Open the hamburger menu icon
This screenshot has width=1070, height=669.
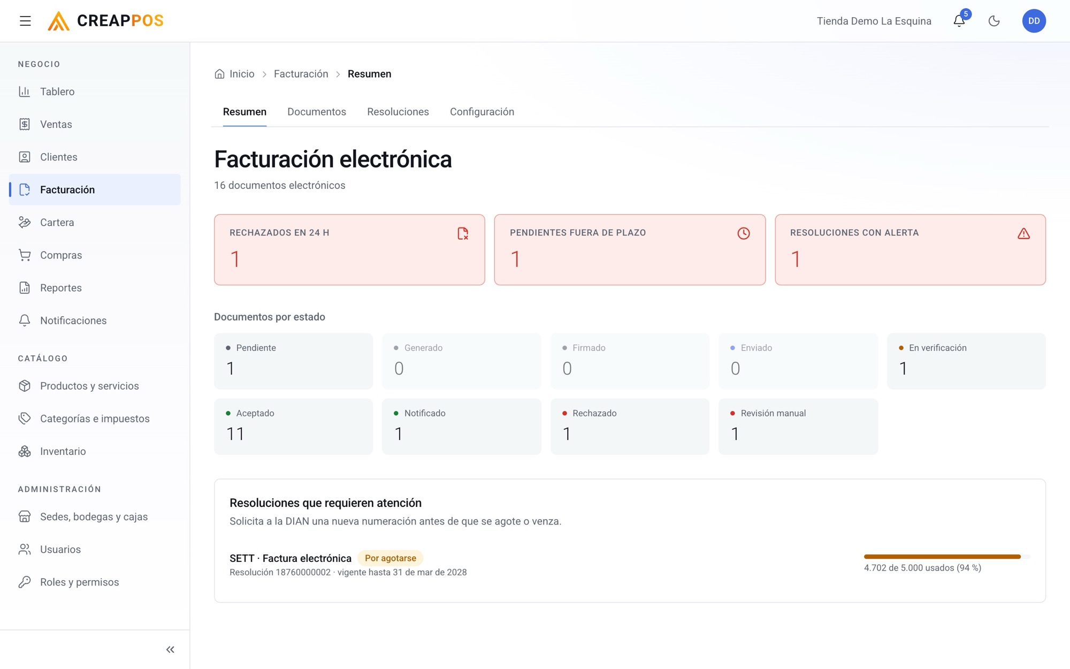coord(25,21)
